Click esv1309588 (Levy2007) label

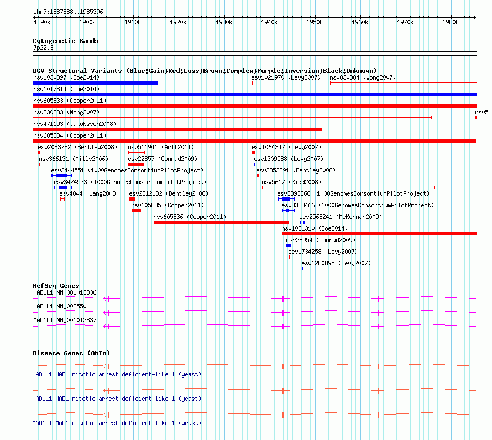pyautogui.click(x=289, y=159)
